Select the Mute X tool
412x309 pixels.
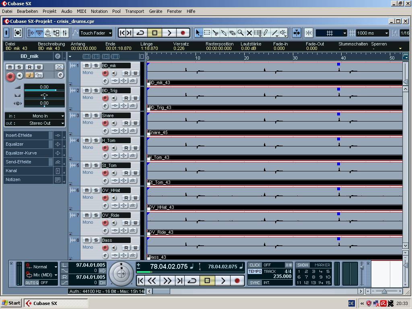249,33
